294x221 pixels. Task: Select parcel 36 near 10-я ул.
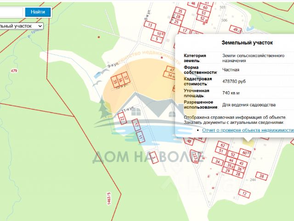click(120, 80)
